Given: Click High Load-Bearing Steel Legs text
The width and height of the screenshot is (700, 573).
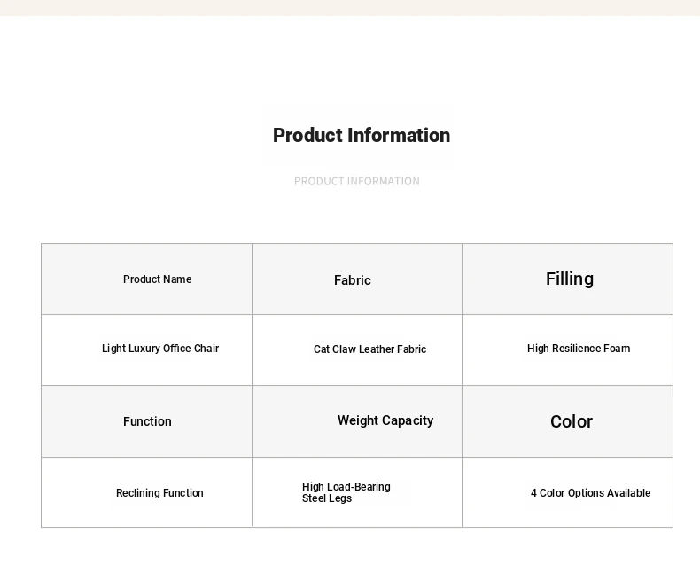Looking at the screenshot, I should 346,492.
